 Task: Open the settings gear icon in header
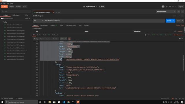(x=170, y=7)
